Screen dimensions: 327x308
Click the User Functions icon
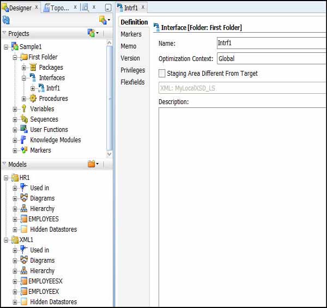pos(24,129)
